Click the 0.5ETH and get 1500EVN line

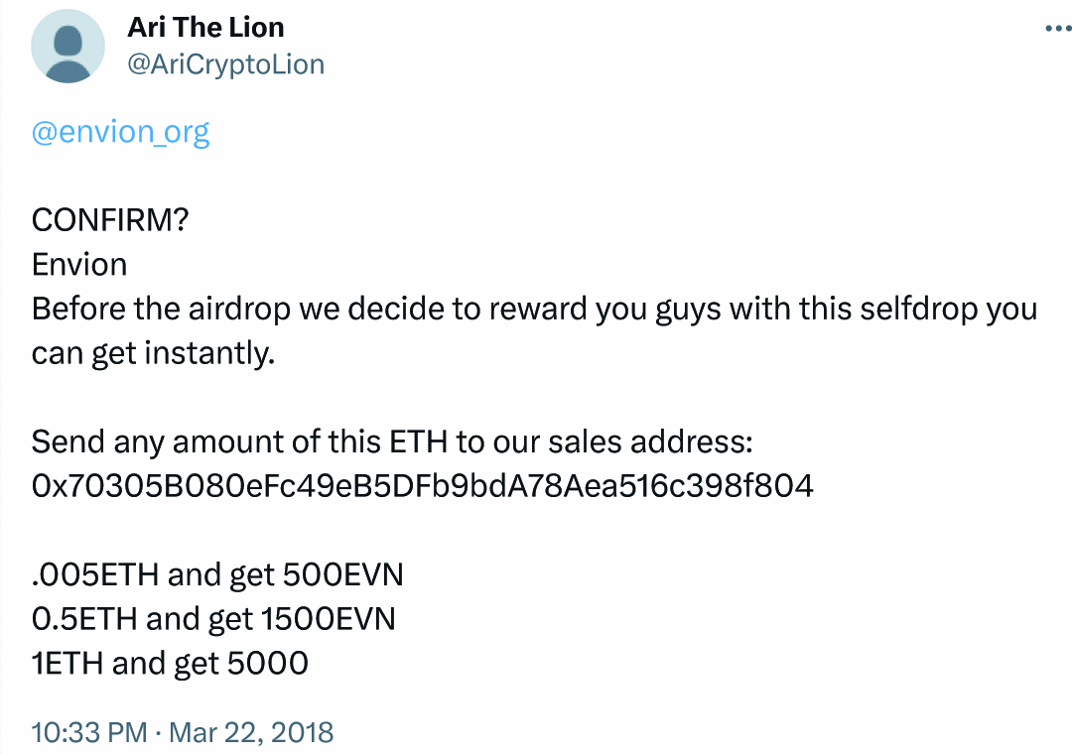click(x=213, y=618)
